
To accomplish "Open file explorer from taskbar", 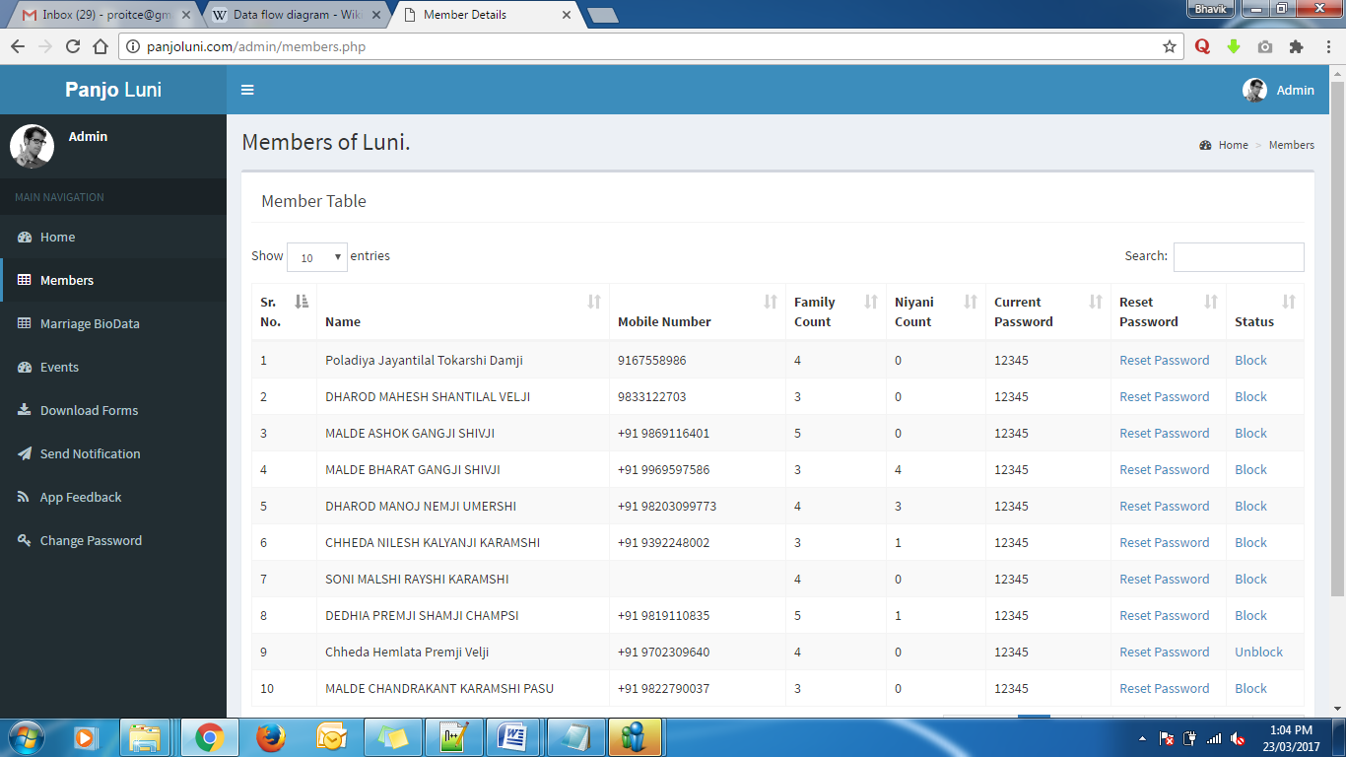I will (x=146, y=737).
